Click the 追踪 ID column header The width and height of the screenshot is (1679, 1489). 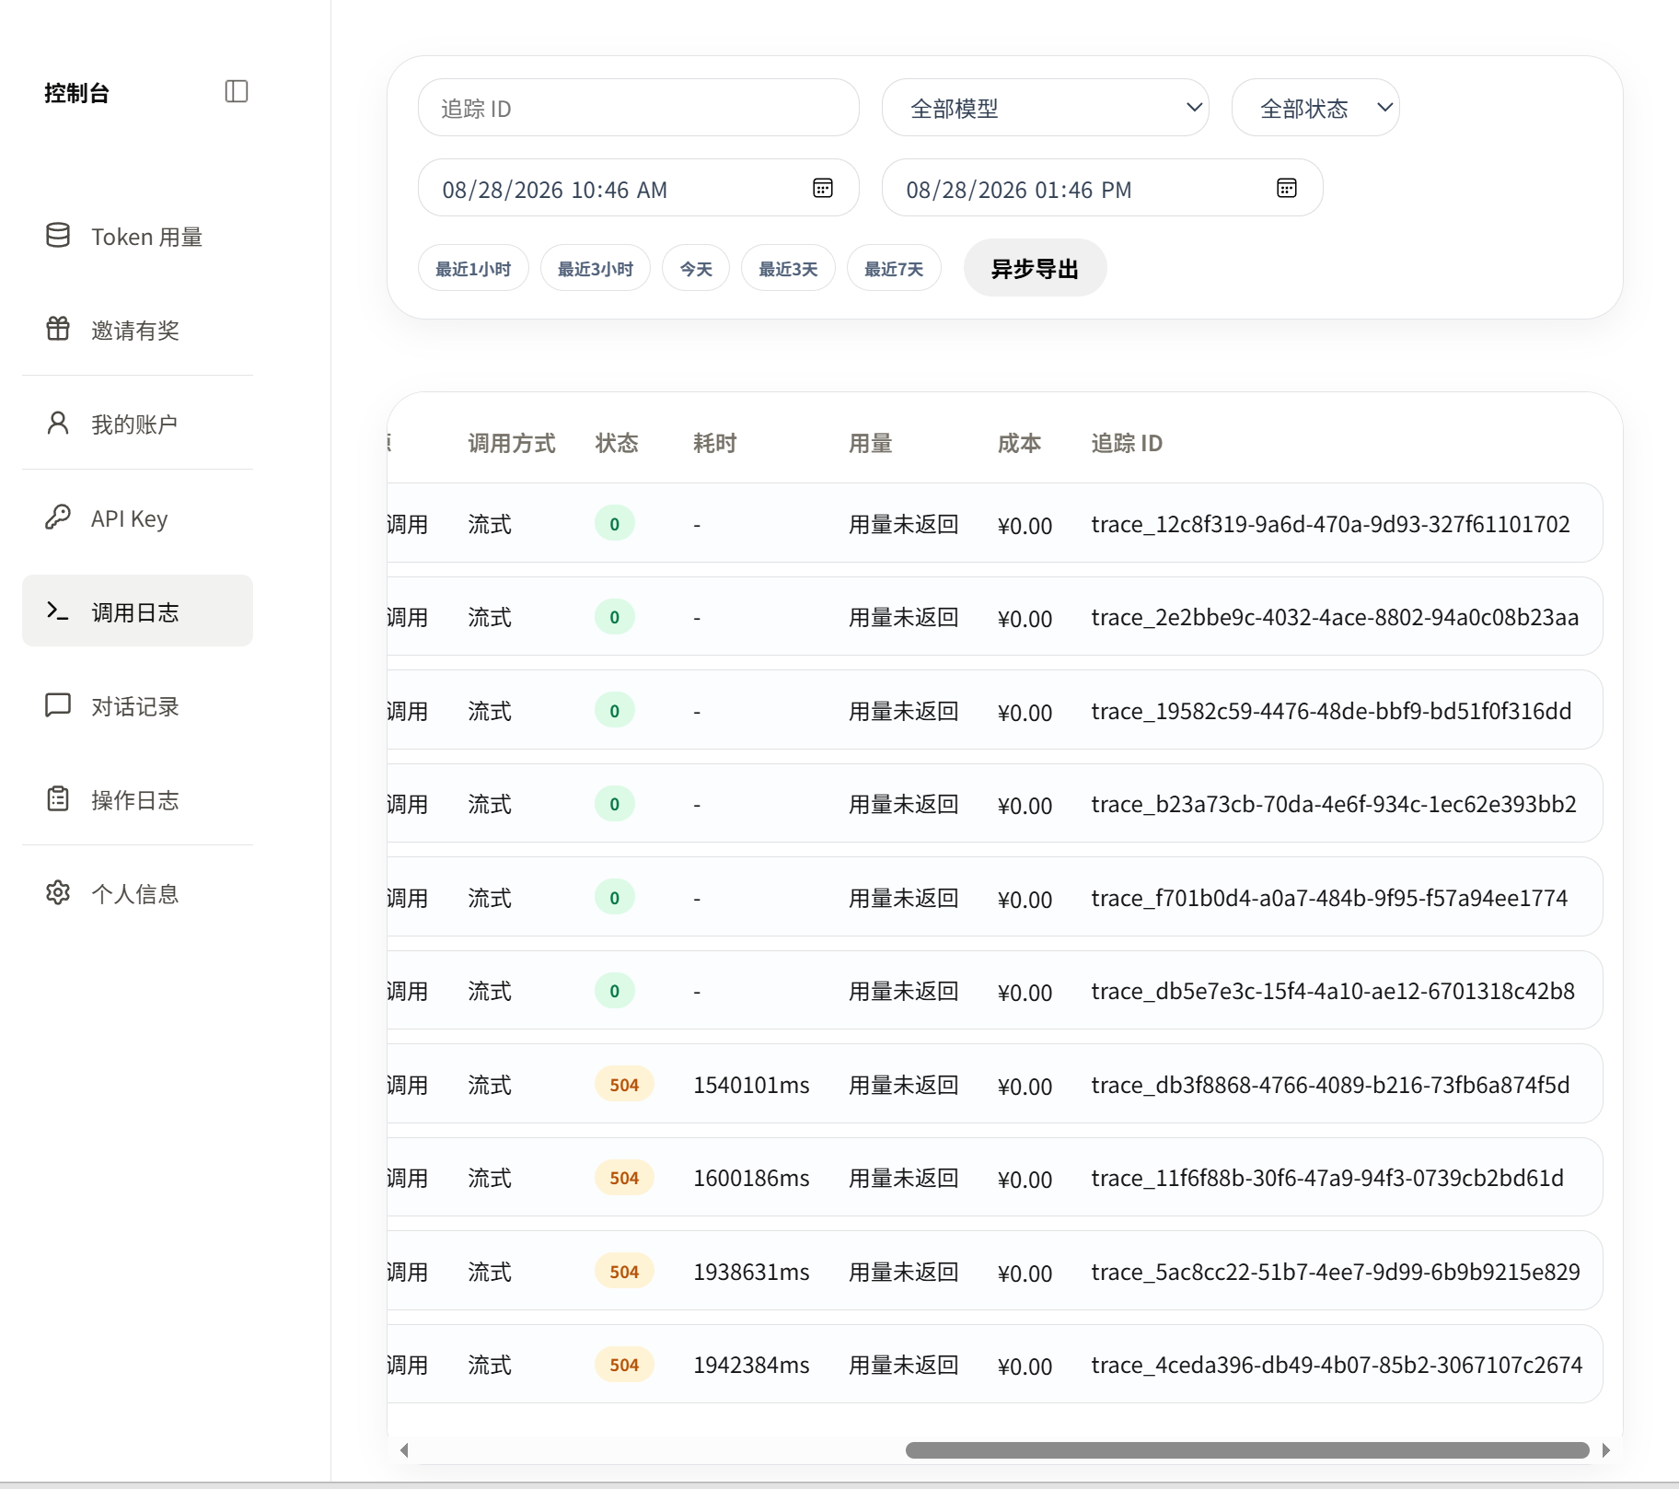tap(1127, 443)
